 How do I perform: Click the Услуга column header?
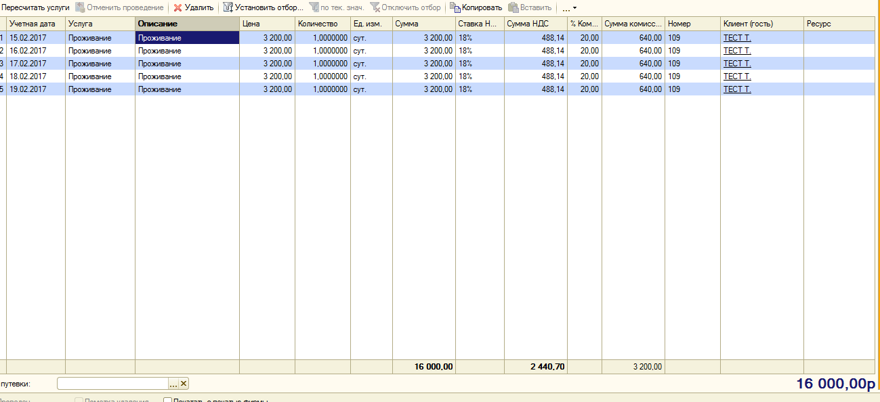click(100, 24)
